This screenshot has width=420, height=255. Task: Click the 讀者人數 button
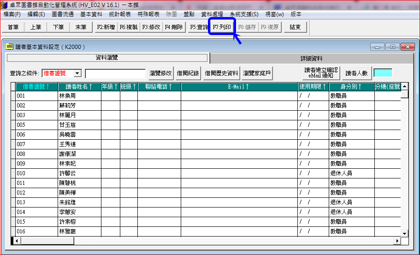pyautogui.click(x=356, y=73)
